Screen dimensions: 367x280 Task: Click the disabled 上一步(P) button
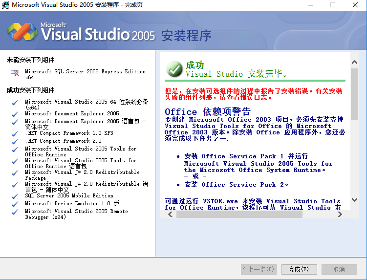[259, 269]
